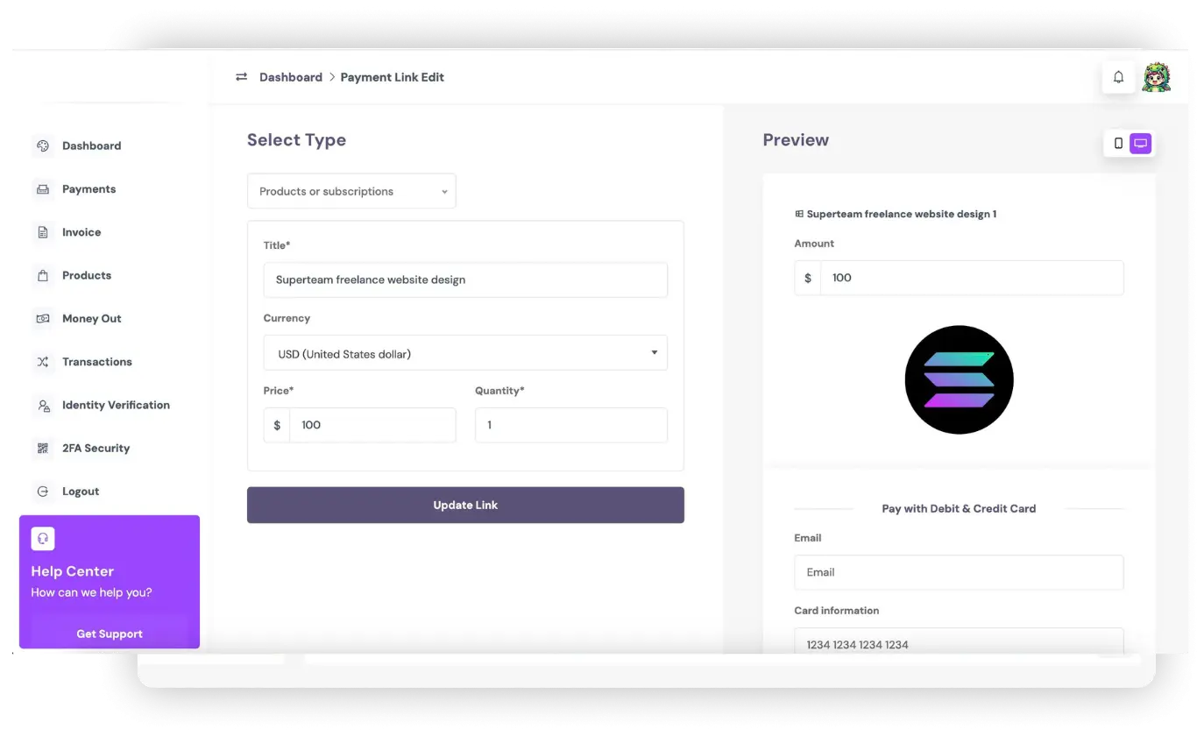Click the Transactions shuffle icon
The width and height of the screenshot is (1204, 736).
pos(43,362)
